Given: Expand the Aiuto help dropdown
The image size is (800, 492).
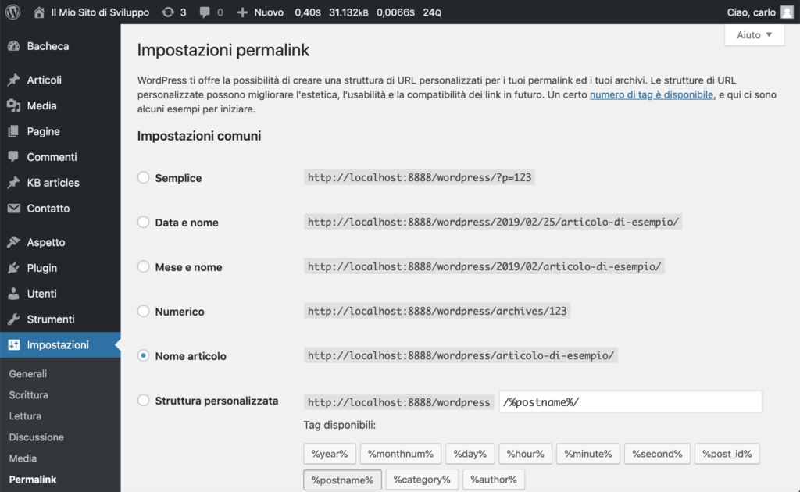Looking at the screenshot, I should point(754,34).
